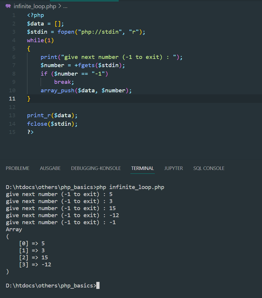Click the ?> closing PHP tag
262x298 pixels.
(x=30, y=132)
